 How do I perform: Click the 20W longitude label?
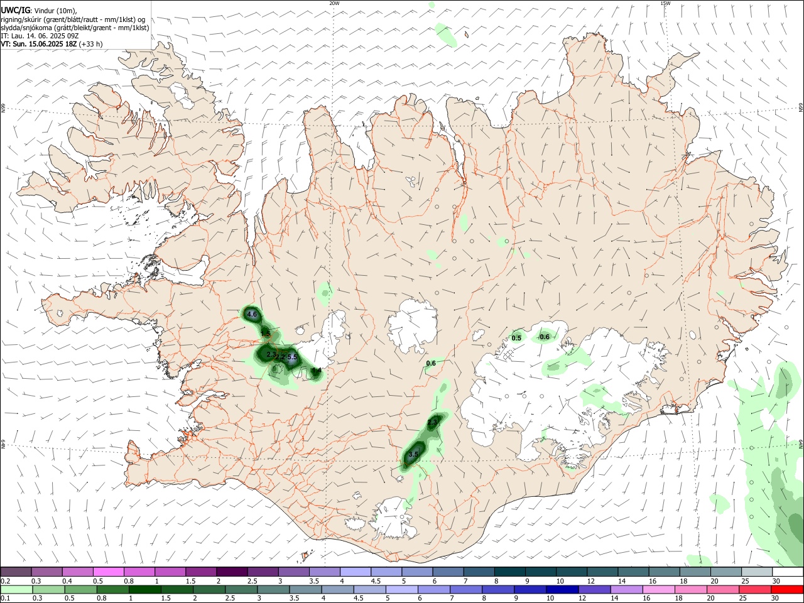click(335, 3)
